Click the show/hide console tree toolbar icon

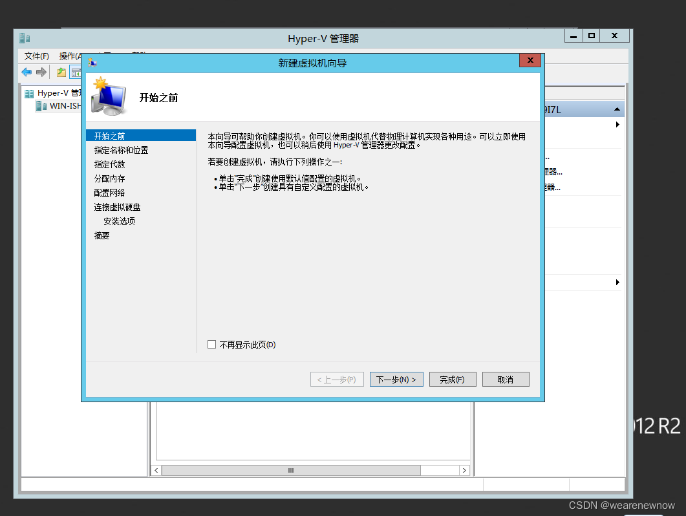(x=77, y=72)
